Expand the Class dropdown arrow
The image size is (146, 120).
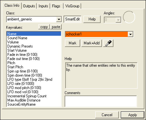coord(59,19)
